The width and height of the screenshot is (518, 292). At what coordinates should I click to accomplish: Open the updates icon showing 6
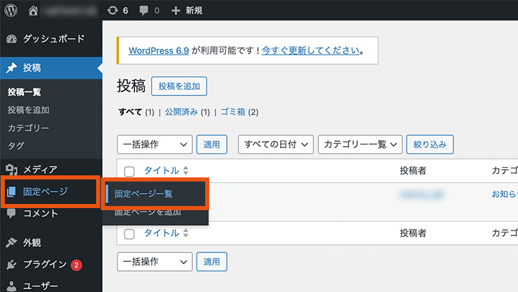pos(112,11)
